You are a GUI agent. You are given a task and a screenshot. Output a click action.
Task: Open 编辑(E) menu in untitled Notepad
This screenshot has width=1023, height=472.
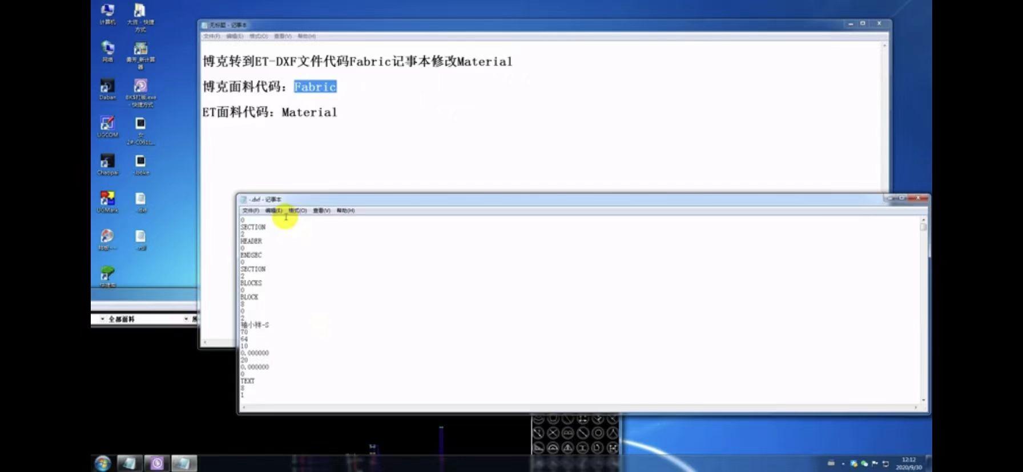[235, 36]
